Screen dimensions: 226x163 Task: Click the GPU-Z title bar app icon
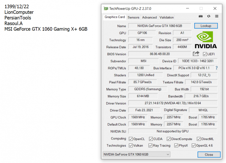(x=106, y=8)
